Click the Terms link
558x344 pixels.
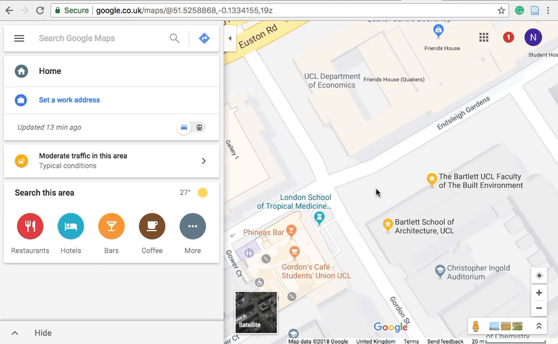[411, 341]
